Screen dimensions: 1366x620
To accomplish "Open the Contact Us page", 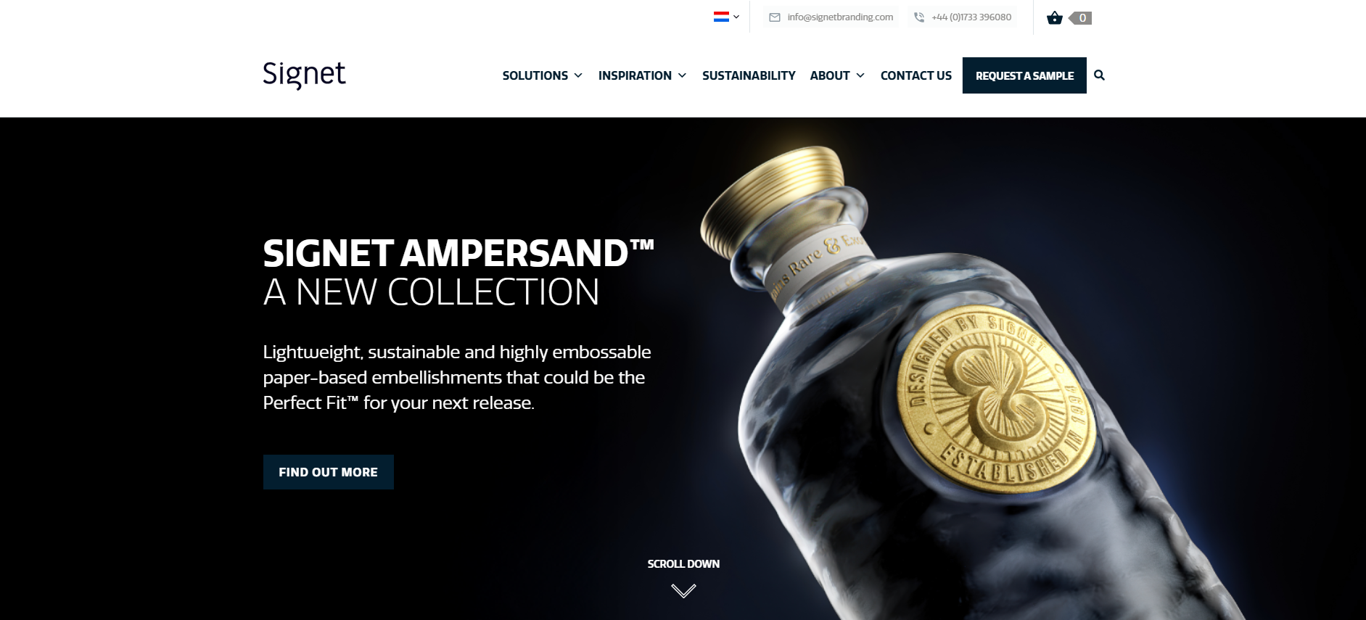I will (916, 75).
